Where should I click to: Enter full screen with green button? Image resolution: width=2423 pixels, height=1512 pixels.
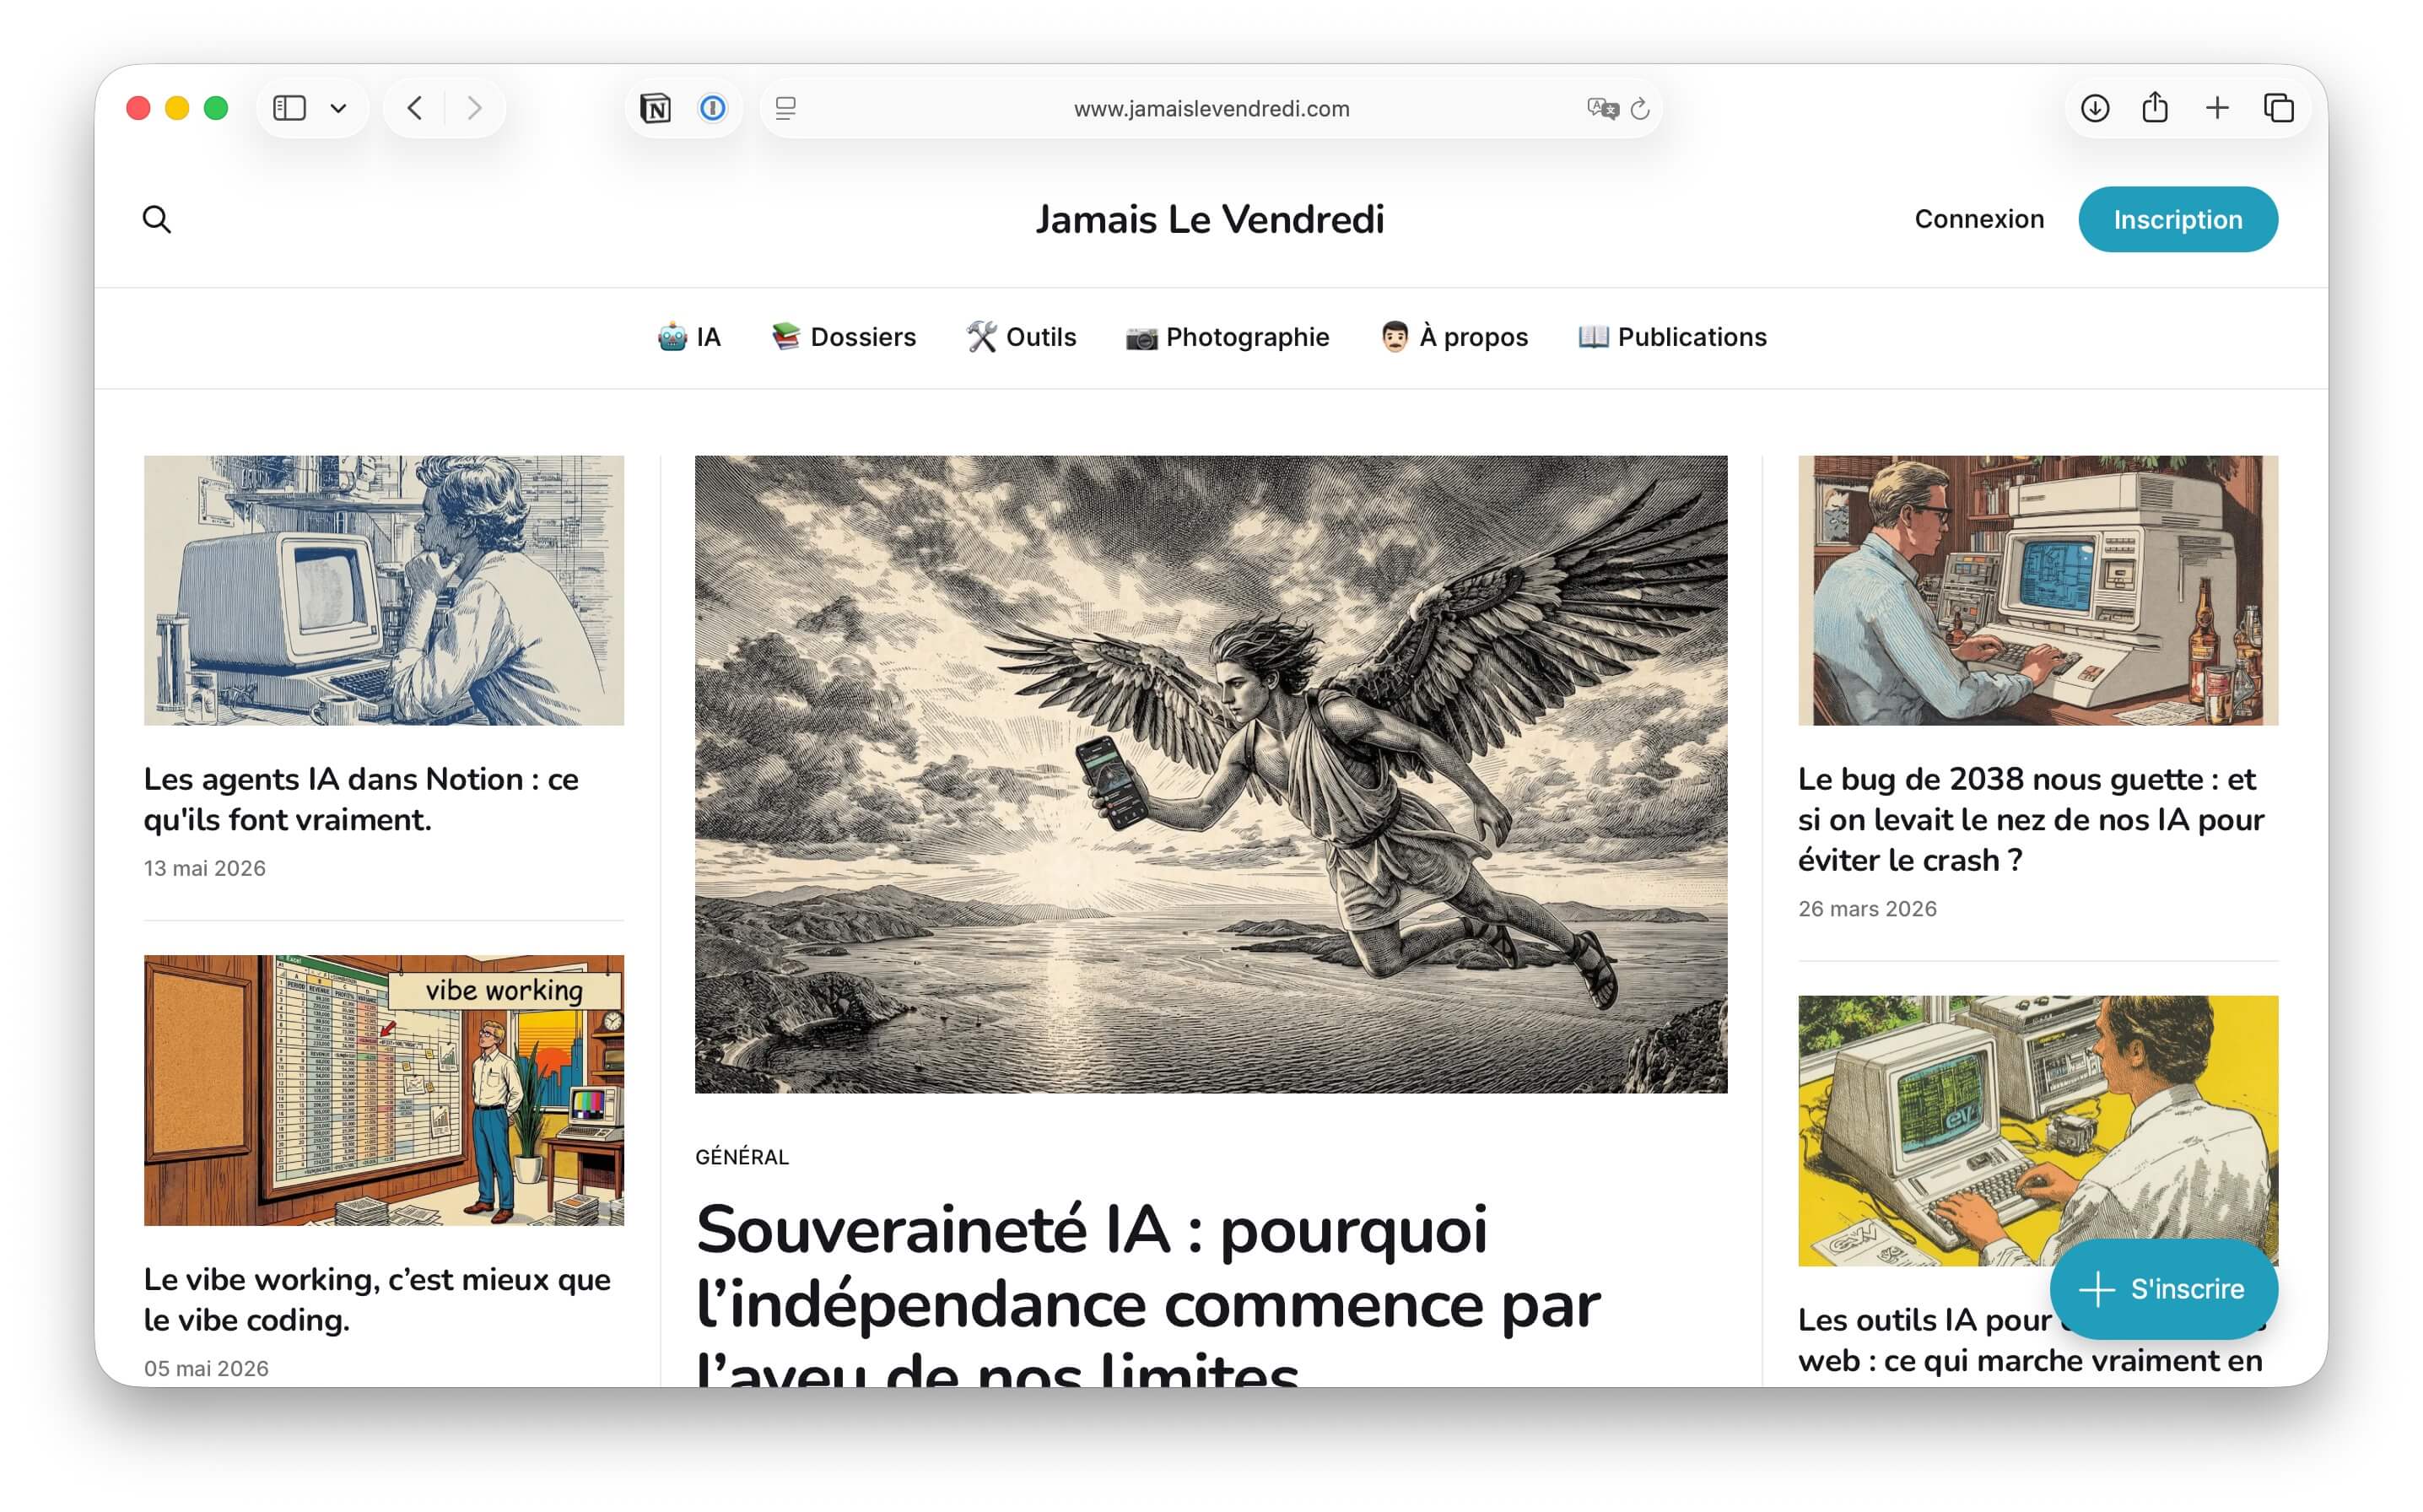(x=216, y=108)
